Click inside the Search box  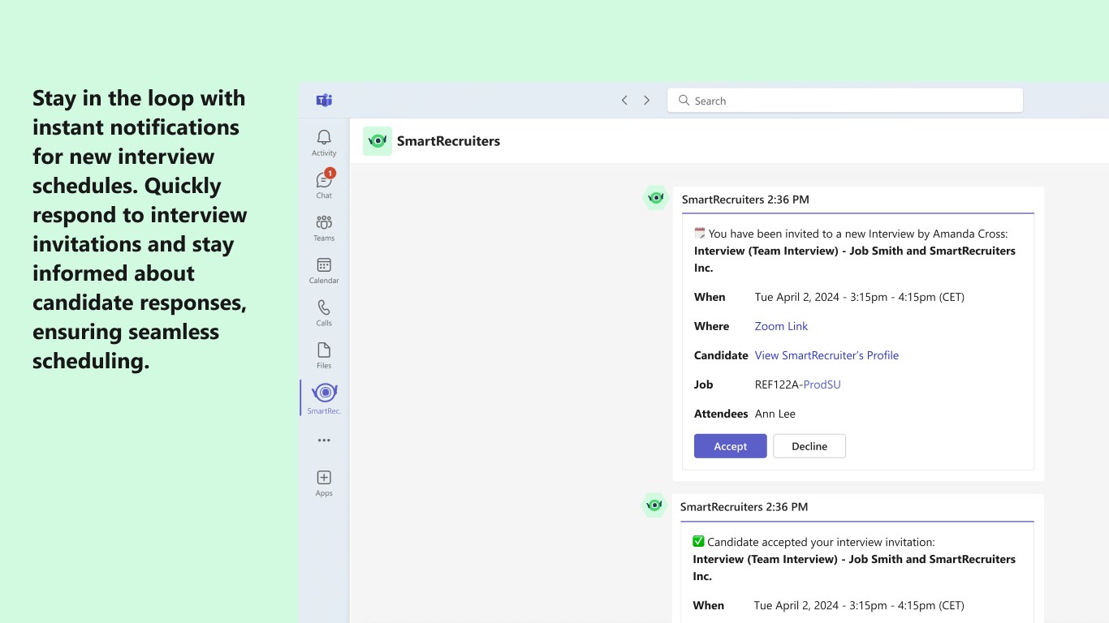tap(845, 101)
